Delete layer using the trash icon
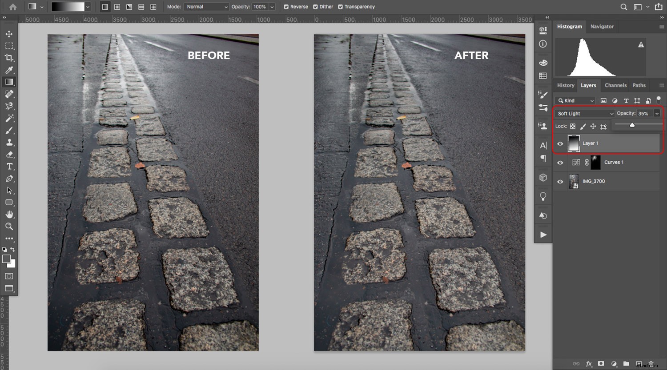Screen dimensions: 667x370 click(x=650, y=363)
